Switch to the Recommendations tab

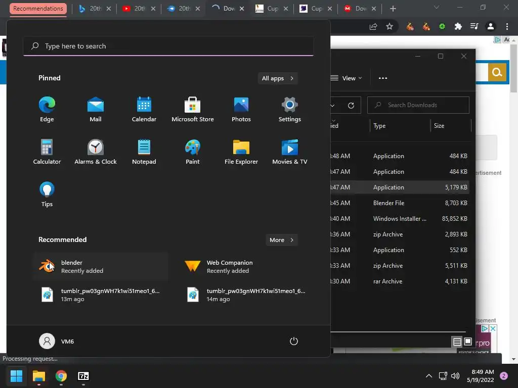[38, 9]
